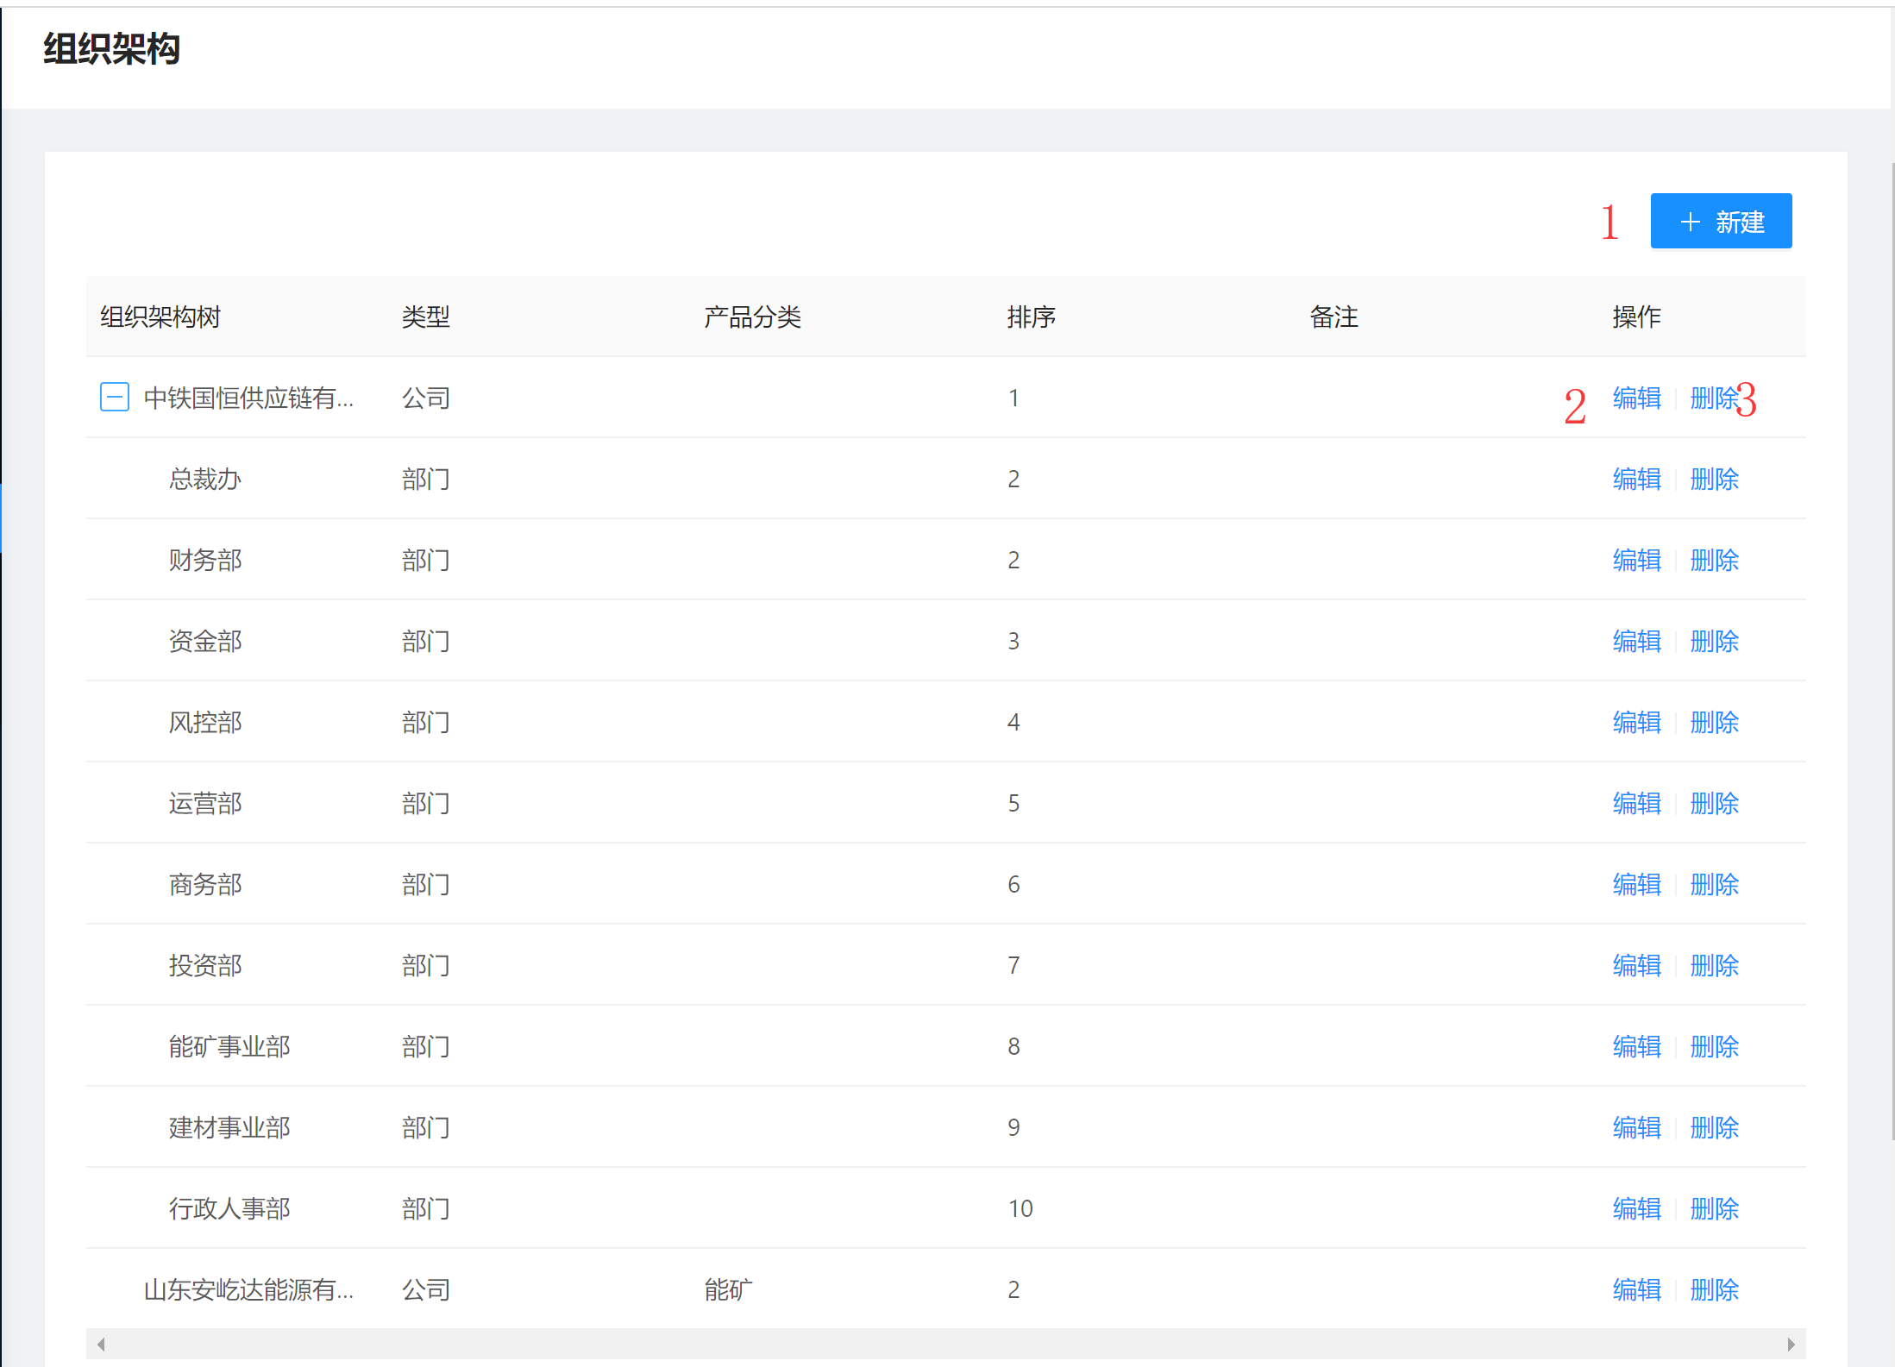Delete the 财务部 department row

(1713, 561)
